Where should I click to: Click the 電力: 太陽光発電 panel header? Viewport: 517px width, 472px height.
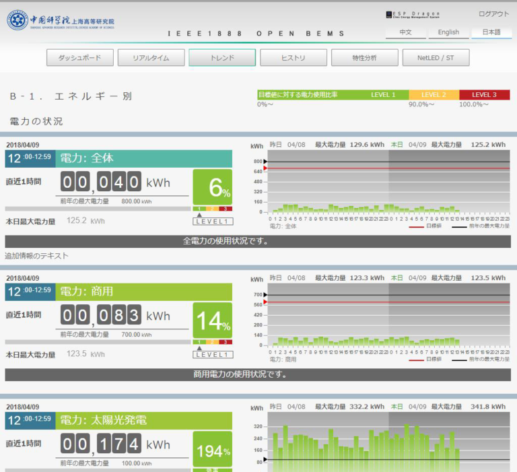[x=144, y=421]
